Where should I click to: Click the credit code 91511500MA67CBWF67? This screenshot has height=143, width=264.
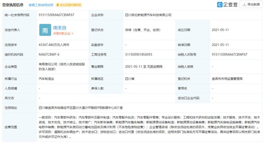click(x=56, y=15)
